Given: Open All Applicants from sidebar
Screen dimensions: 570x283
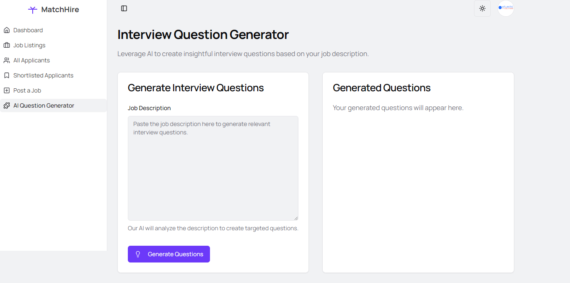Looking at the screenshot, I should (x=31, y=60).
